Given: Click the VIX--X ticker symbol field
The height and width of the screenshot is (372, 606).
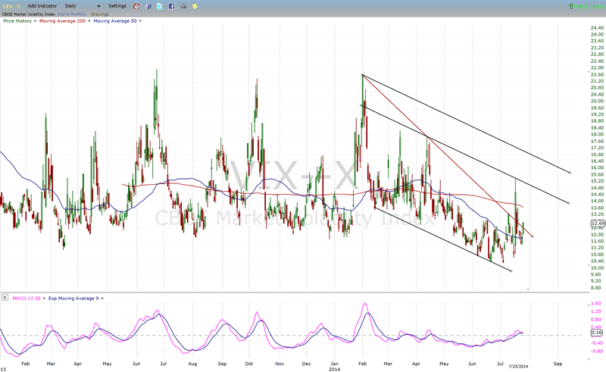Looking at the screenshot, I should click(9, 6).
